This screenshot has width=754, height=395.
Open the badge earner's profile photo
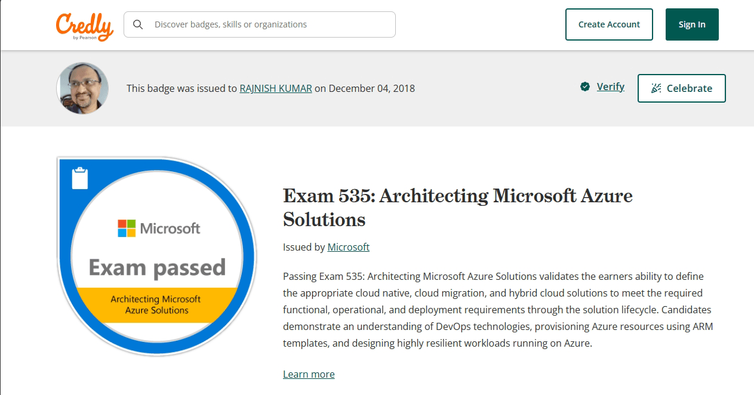point(82,88)
